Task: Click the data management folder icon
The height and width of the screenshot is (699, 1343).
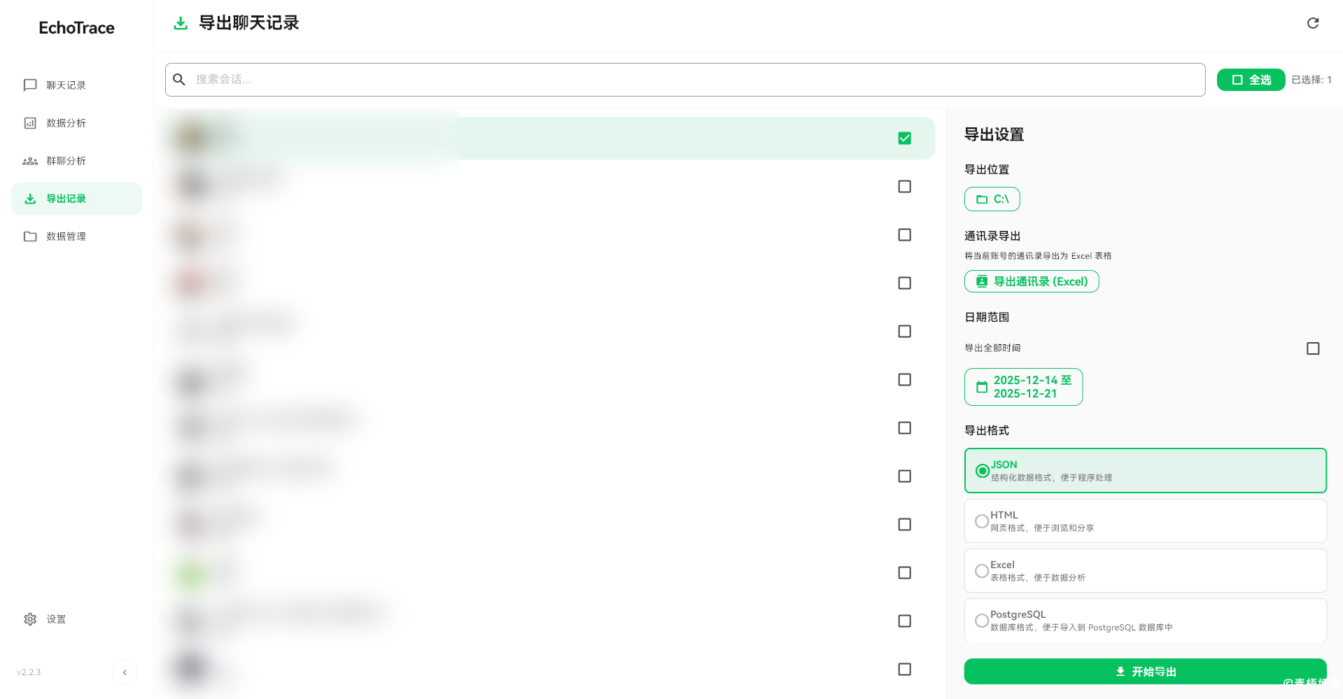Action: click(30, 236)
